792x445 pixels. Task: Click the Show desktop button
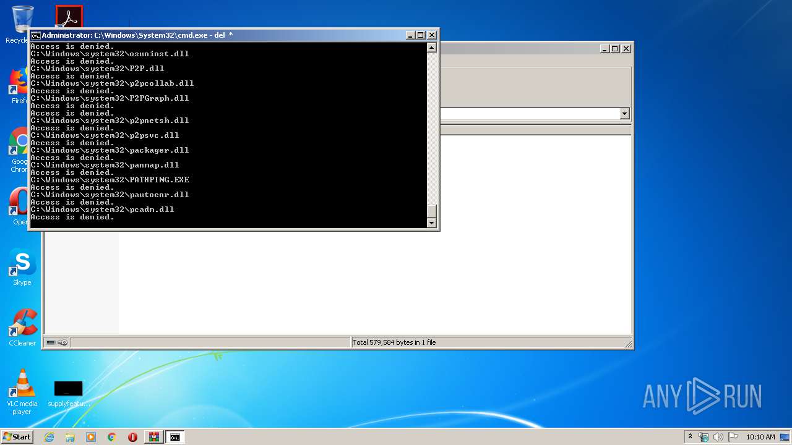point(786,437)
